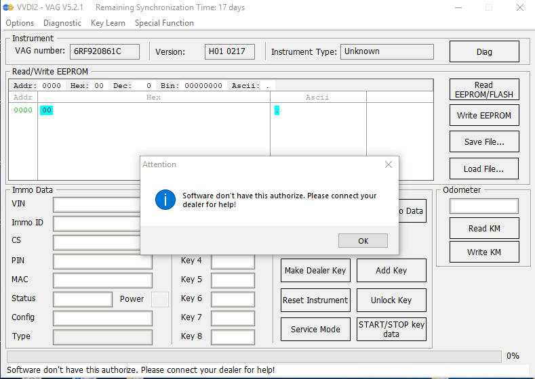Click the Add Key button
This screenshot has height=379, width=535.
pos(391,270)
